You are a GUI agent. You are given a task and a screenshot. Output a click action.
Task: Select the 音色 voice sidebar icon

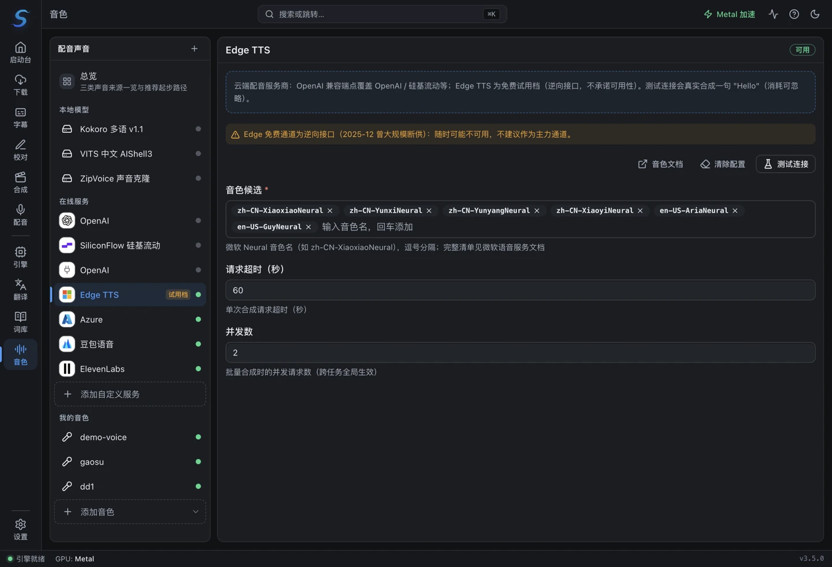pos(20,354)
